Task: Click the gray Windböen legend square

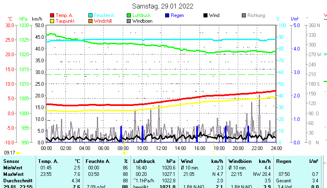Action: [x=129, y=21]
